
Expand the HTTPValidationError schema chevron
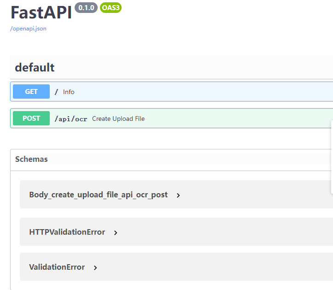(x=116, y=232)
